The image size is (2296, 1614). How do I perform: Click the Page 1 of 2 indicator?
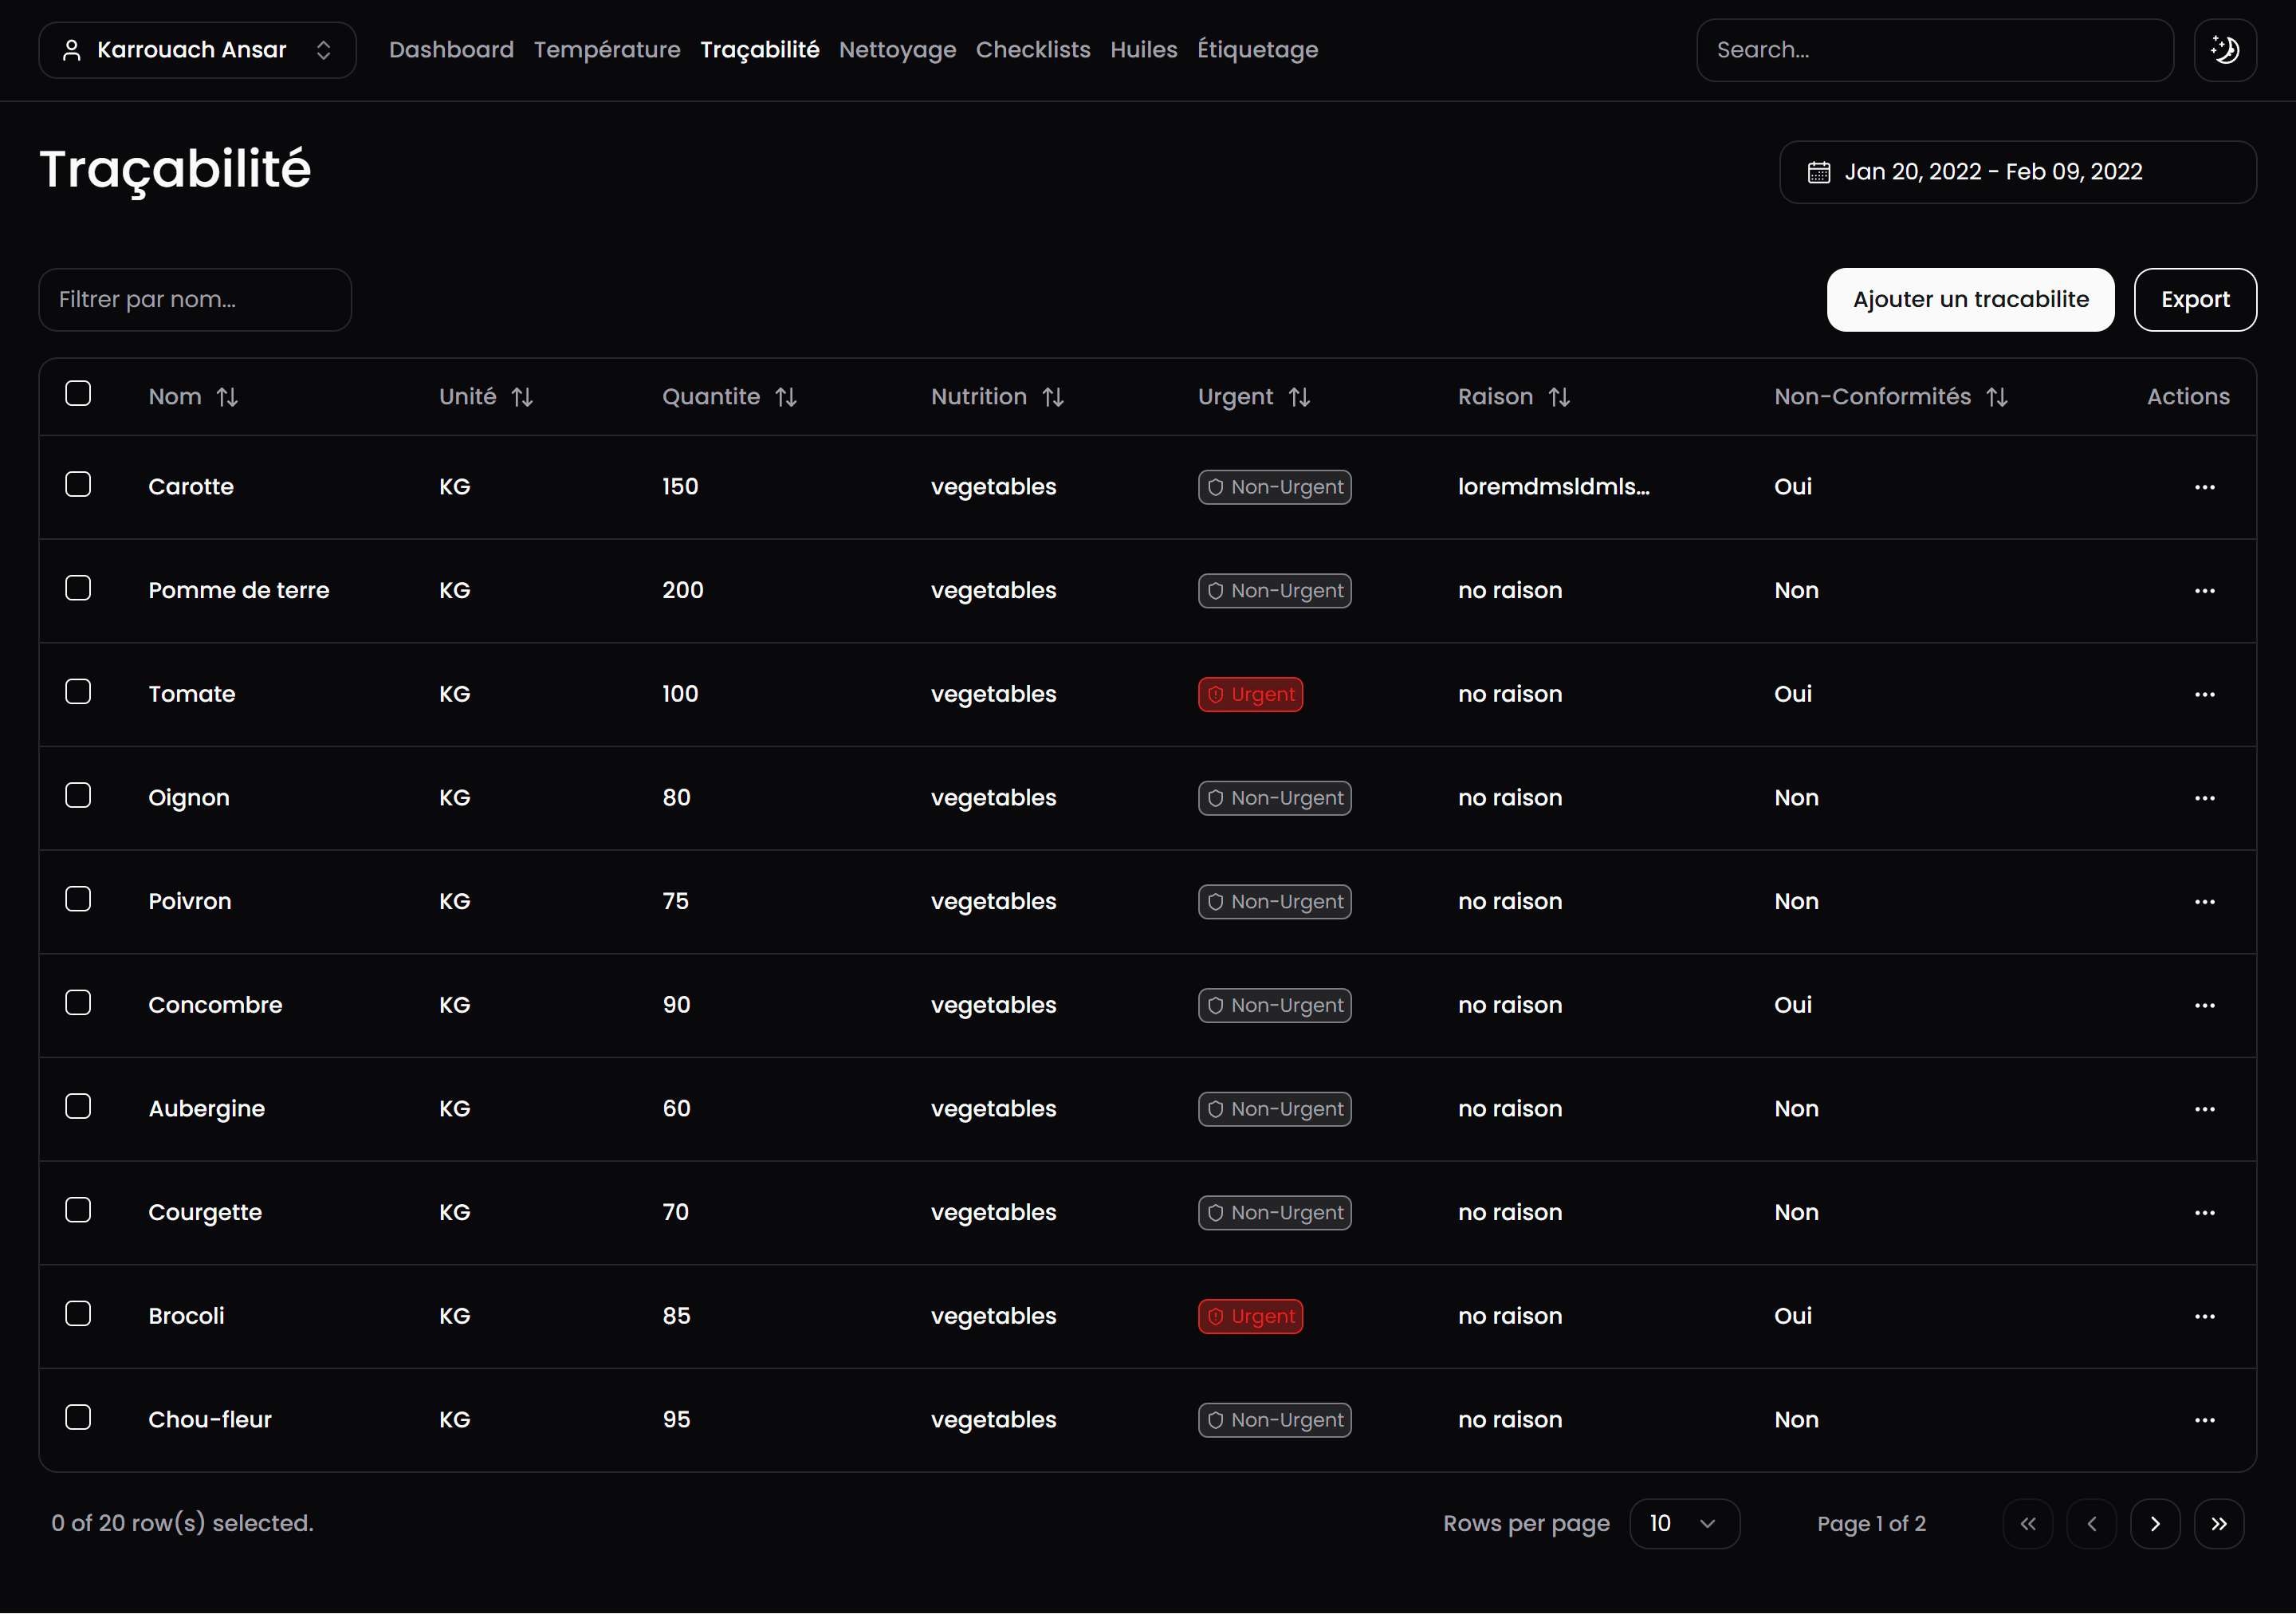pos(1871,1524)
